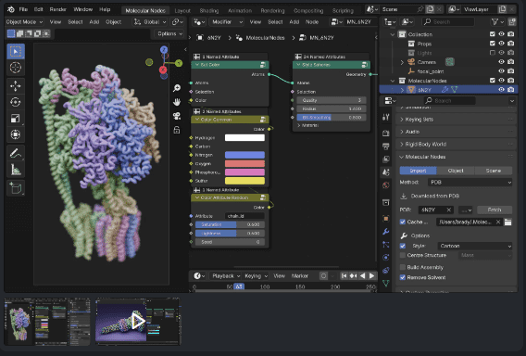
Task: Toggle the Cache checkbox
Action: pos(403,222)
